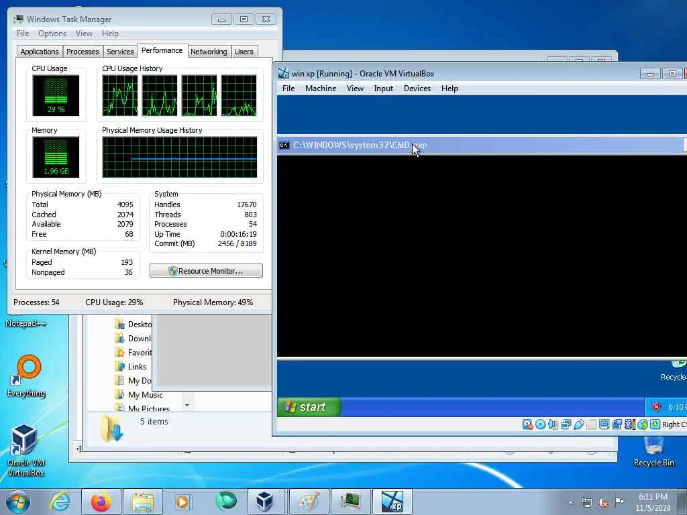
Task: Select My Pictures folder in Explorer
Action: pyautogui.click(x=143, y=408)
